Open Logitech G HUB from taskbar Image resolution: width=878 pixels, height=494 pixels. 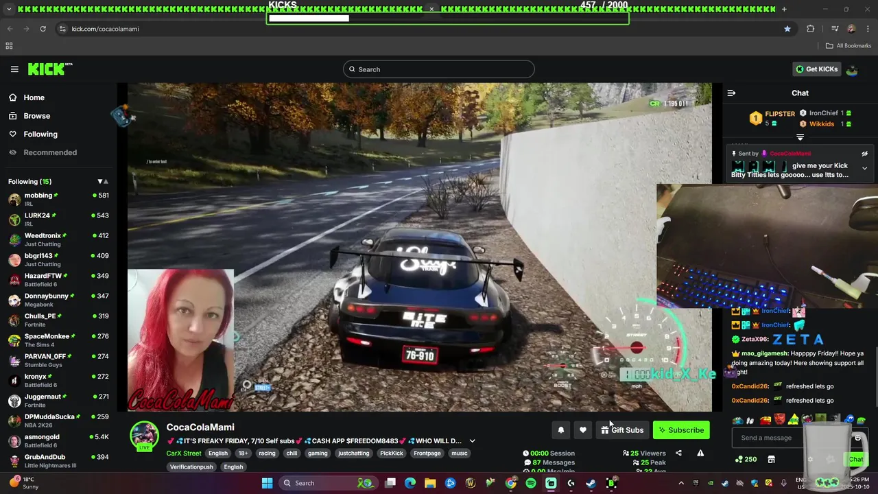[571, 483]
